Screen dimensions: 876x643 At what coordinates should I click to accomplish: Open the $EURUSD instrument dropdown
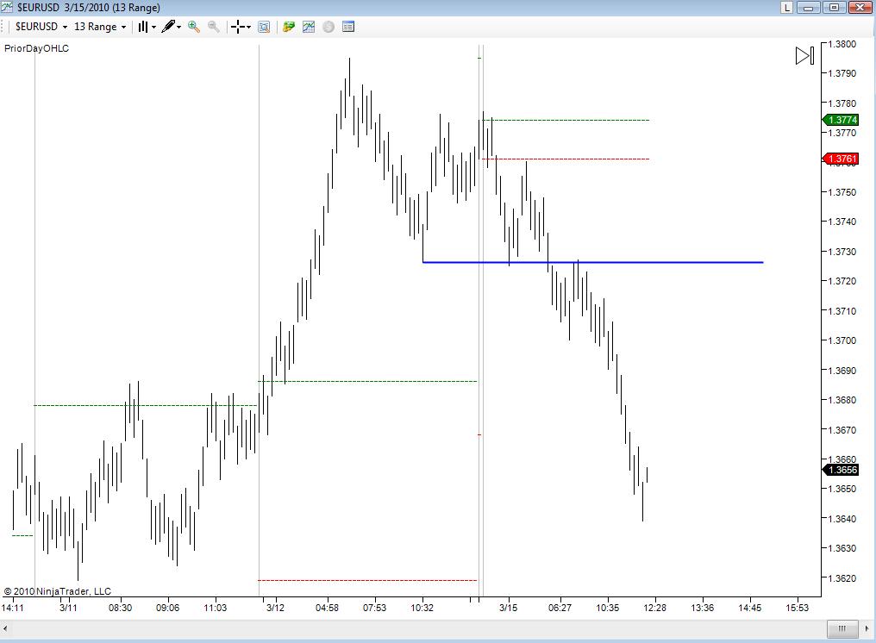click(41, 27)
